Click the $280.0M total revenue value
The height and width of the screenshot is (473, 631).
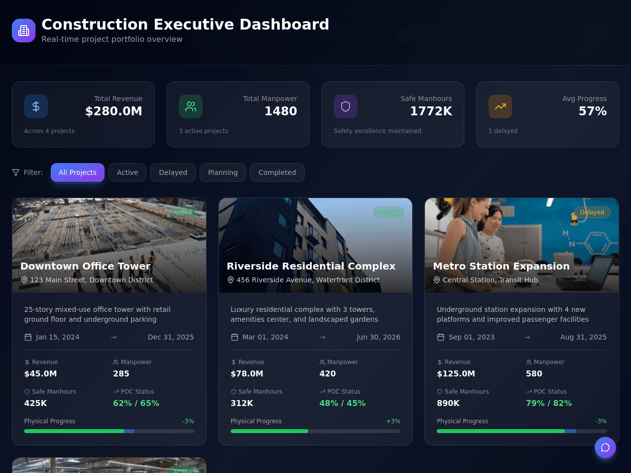(x=113, y=111)
